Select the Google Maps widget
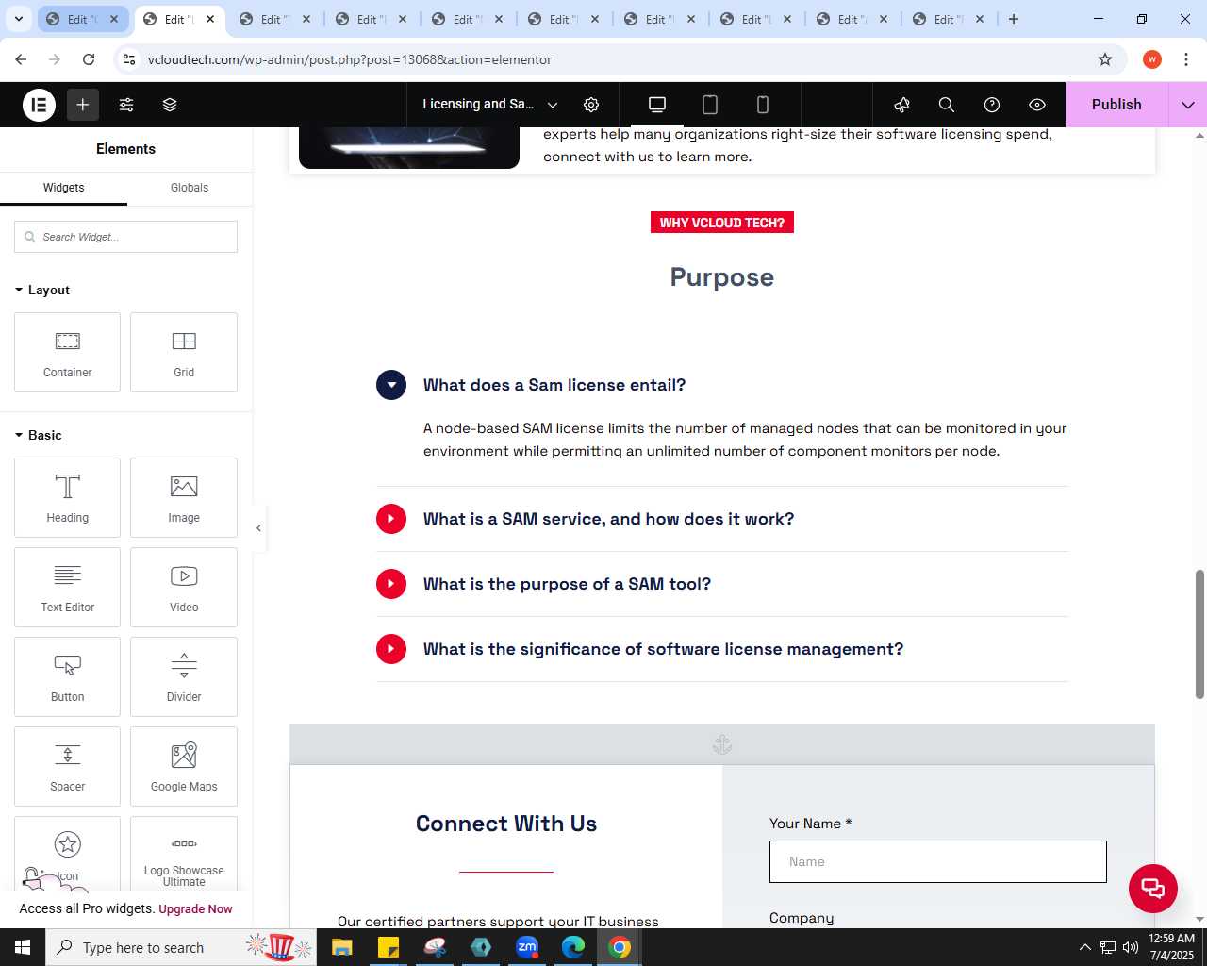Viewport: 1207px width, 966px height. coord(184,766)
